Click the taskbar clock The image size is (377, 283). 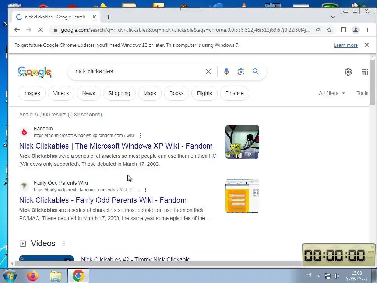356,276
